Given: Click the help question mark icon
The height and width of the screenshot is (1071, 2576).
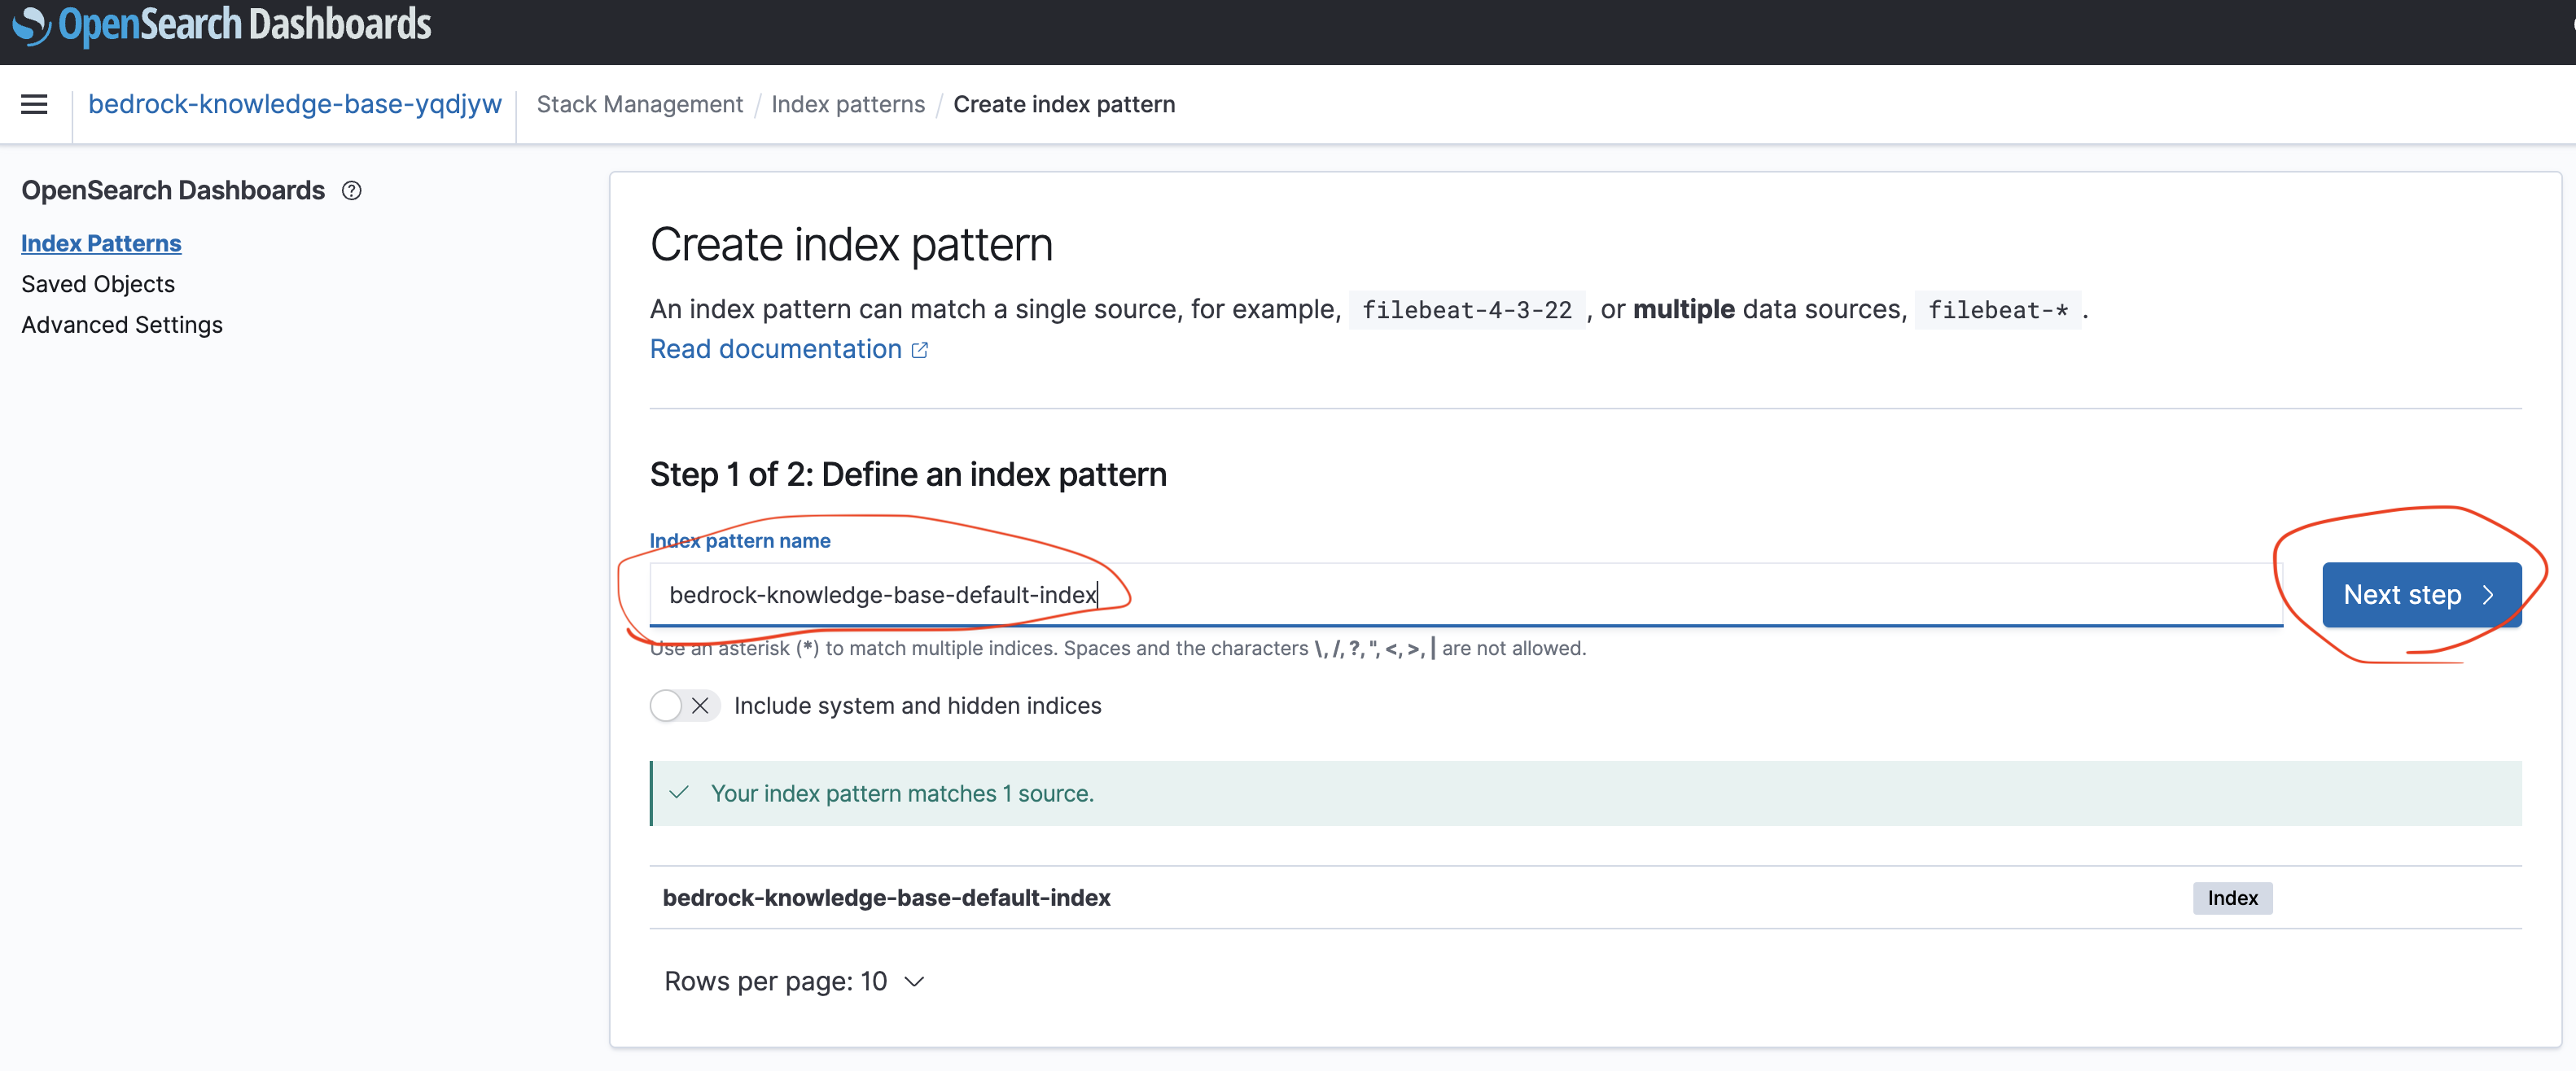Looking at the screenshot, I should [352, 190].
